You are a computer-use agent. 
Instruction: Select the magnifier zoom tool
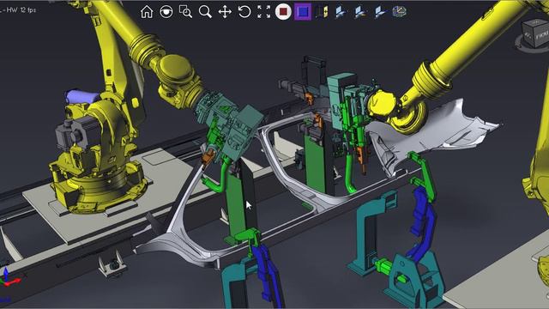click(205, 11)
